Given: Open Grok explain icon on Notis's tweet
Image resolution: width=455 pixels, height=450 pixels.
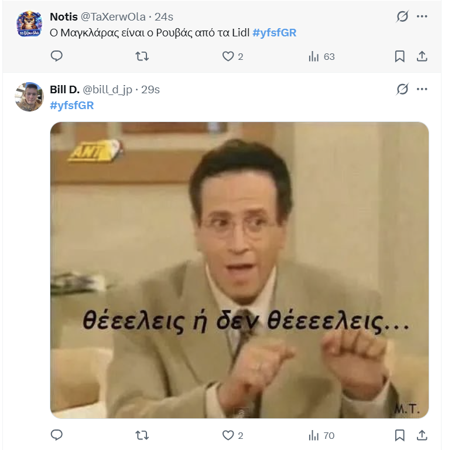Looking at the screenshot, I should click(x=402, y=16).
